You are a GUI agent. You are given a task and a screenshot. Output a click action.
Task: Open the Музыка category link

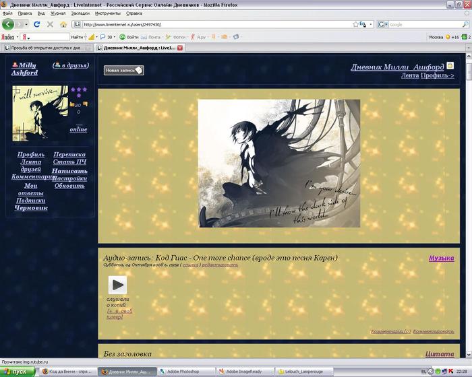click(x=441, y=258)
